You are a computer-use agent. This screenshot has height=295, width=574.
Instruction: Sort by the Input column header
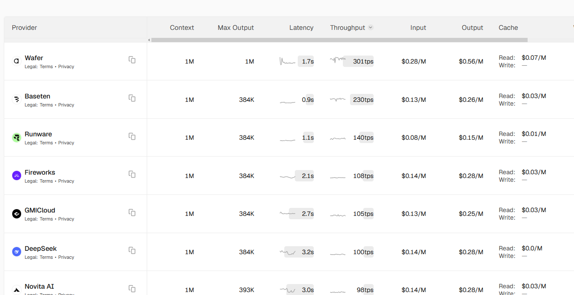click(418, 27)
